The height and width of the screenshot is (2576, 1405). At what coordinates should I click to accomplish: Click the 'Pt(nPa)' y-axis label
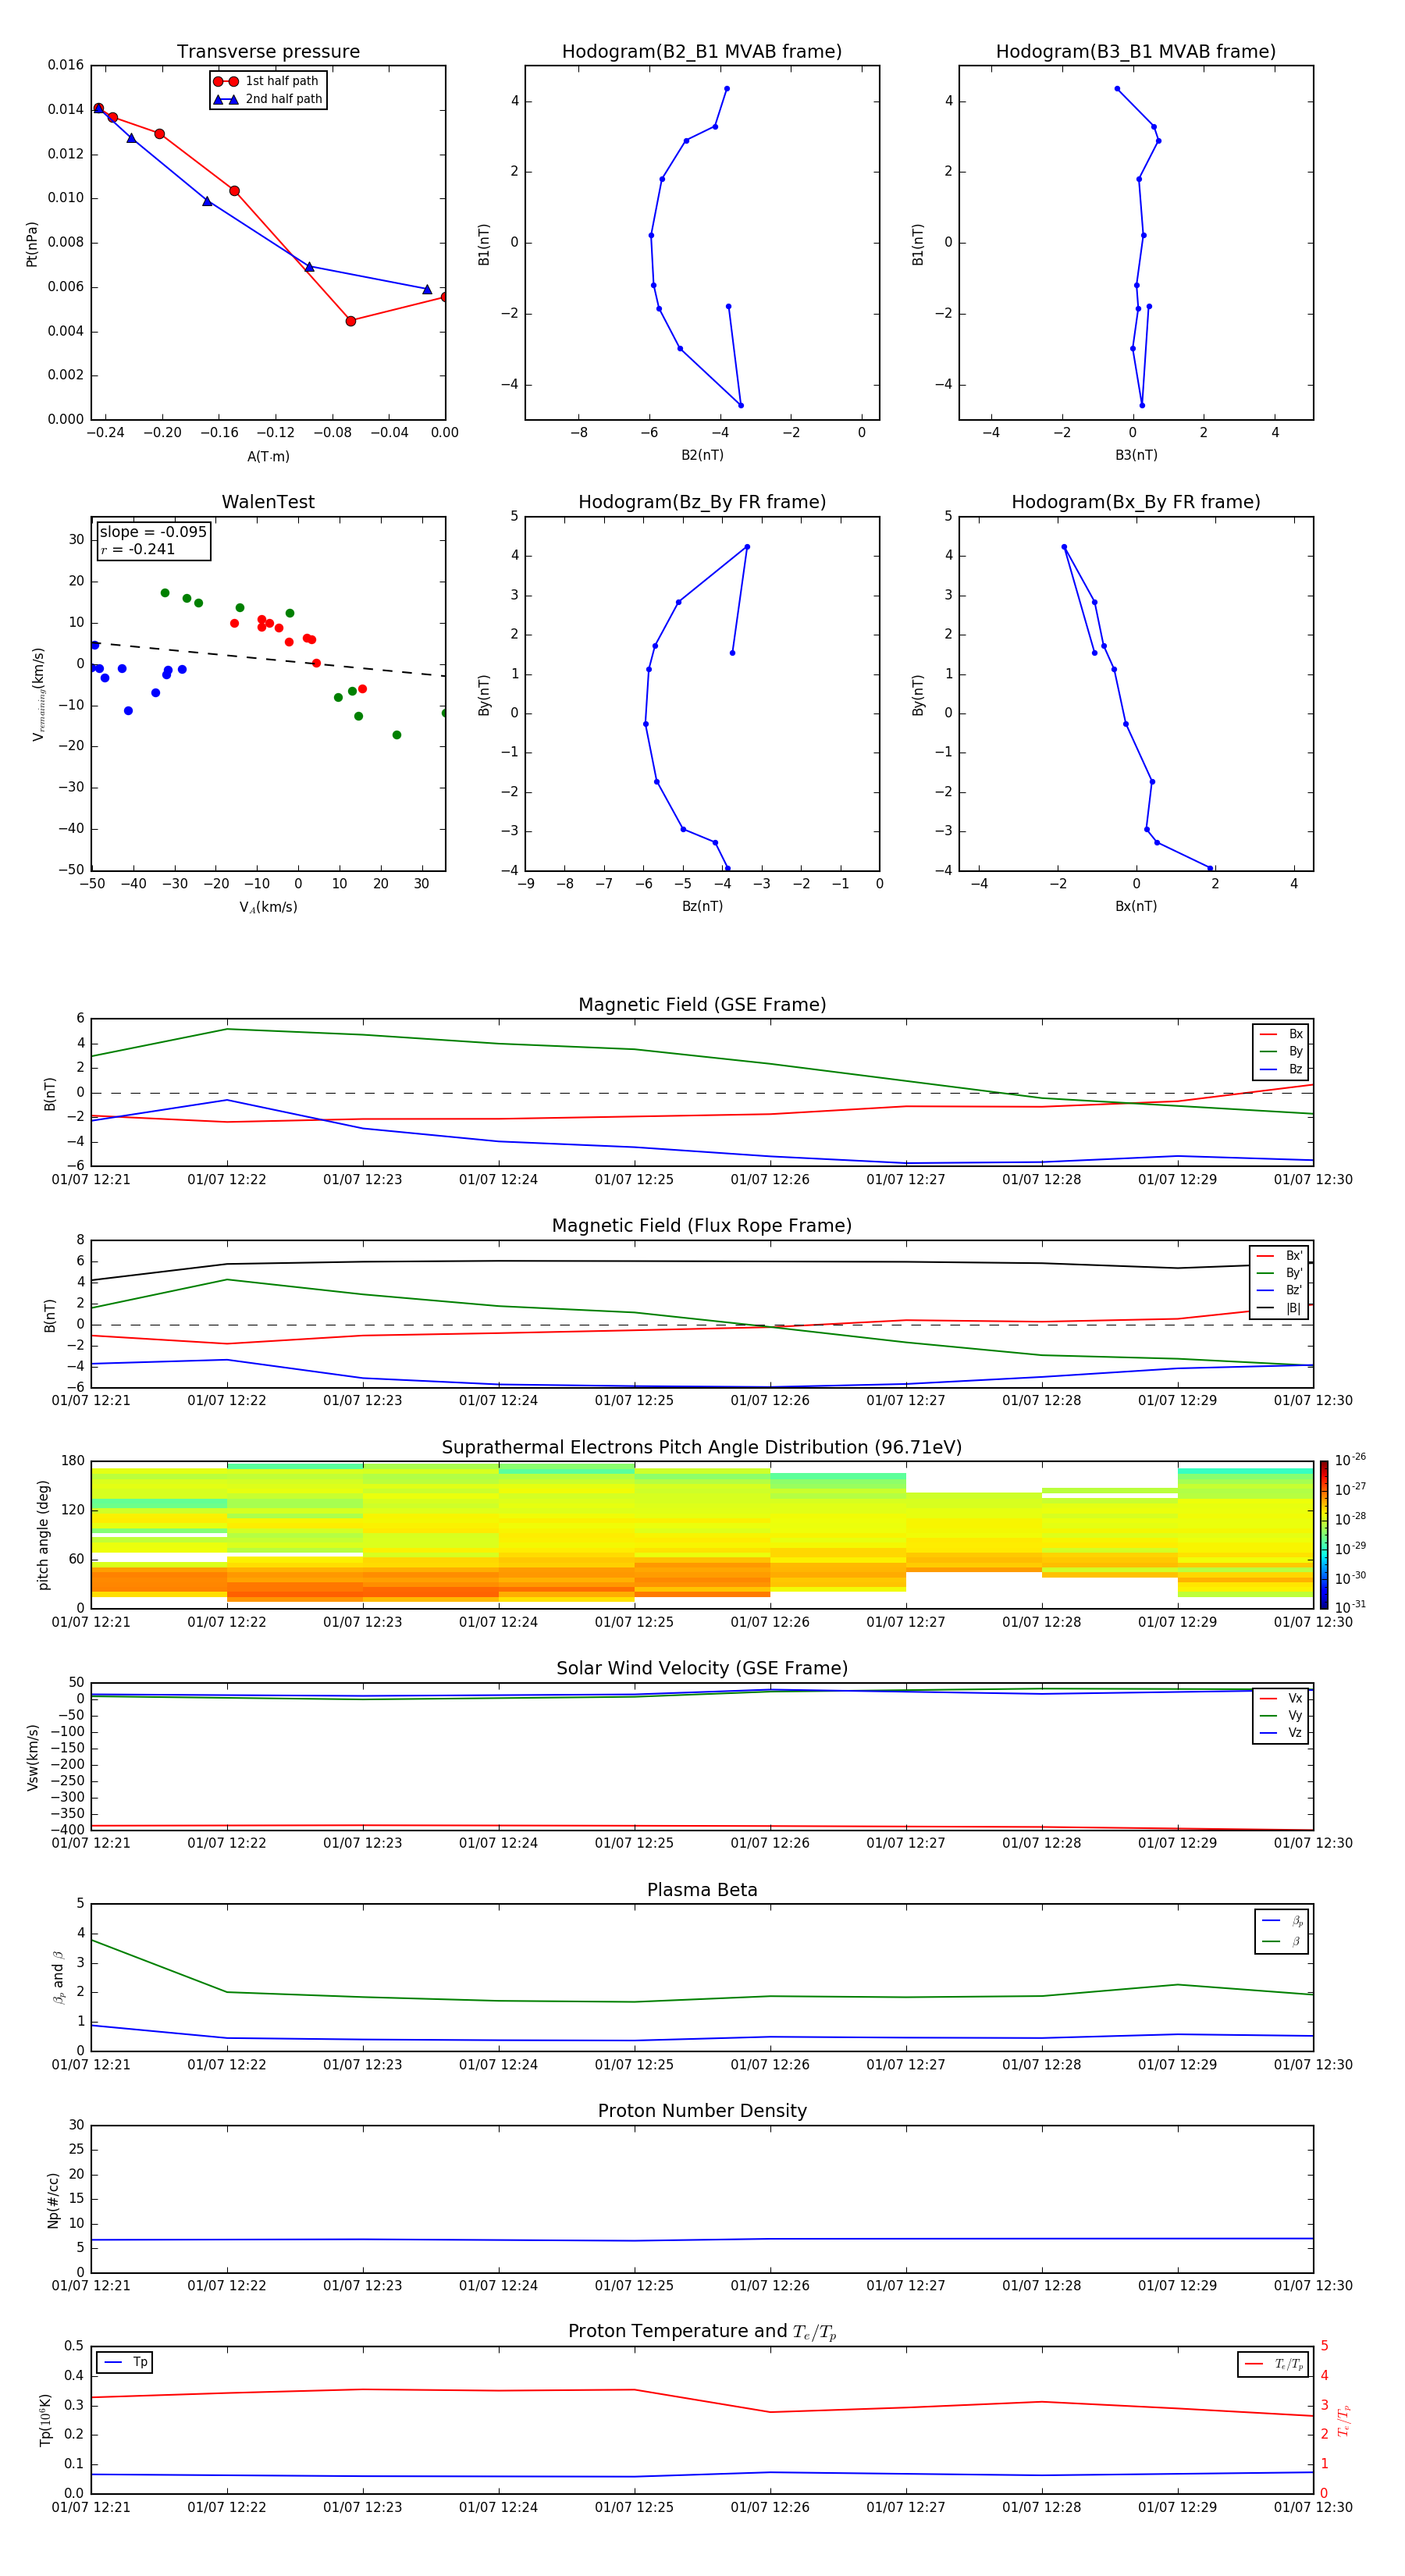tap(32, 244)
